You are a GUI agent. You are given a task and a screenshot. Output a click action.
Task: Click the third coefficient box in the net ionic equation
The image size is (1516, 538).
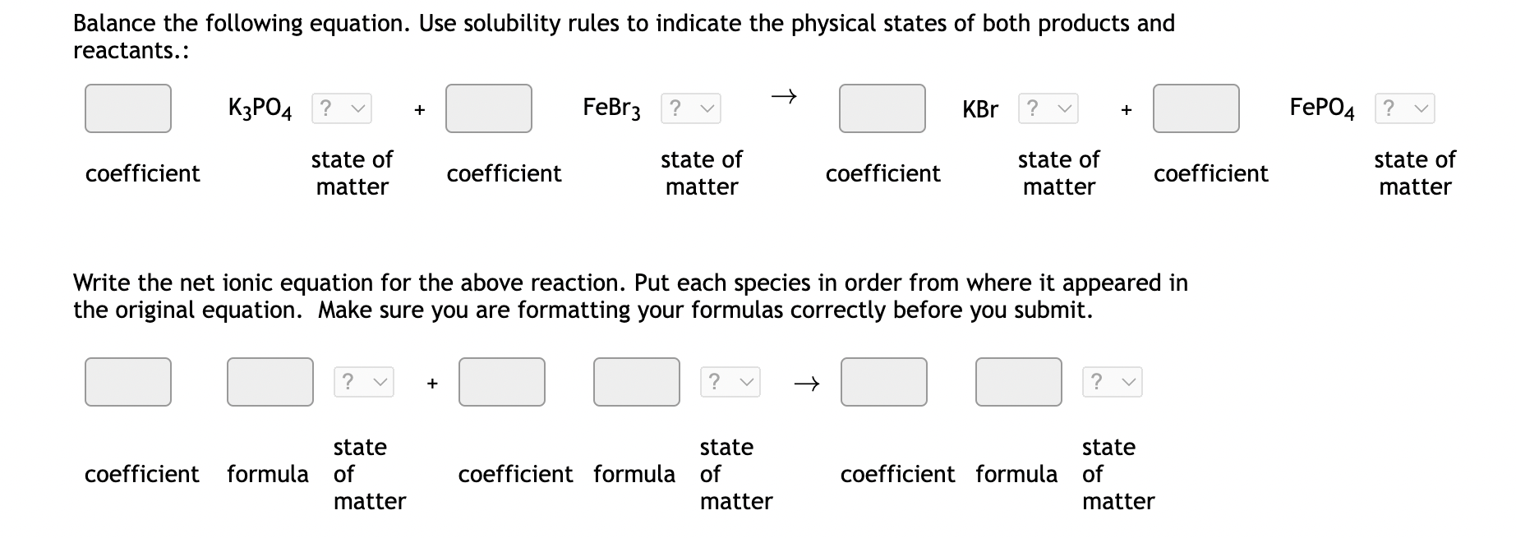(883, 381)
